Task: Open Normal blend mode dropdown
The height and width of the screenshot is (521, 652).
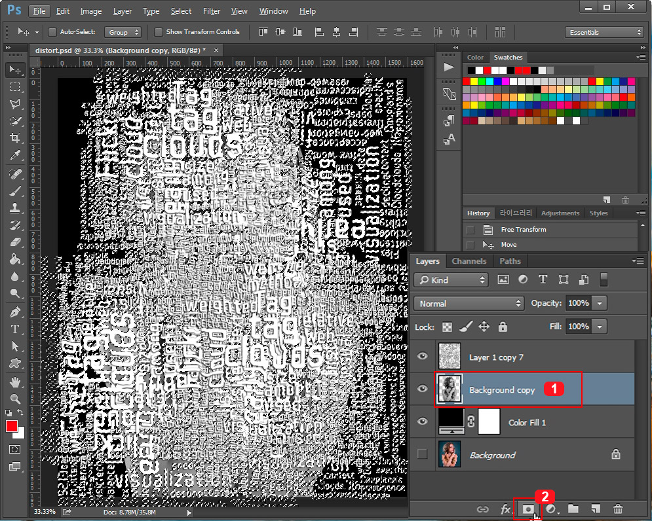Action: pyautogui.click(x=469, y=303)
